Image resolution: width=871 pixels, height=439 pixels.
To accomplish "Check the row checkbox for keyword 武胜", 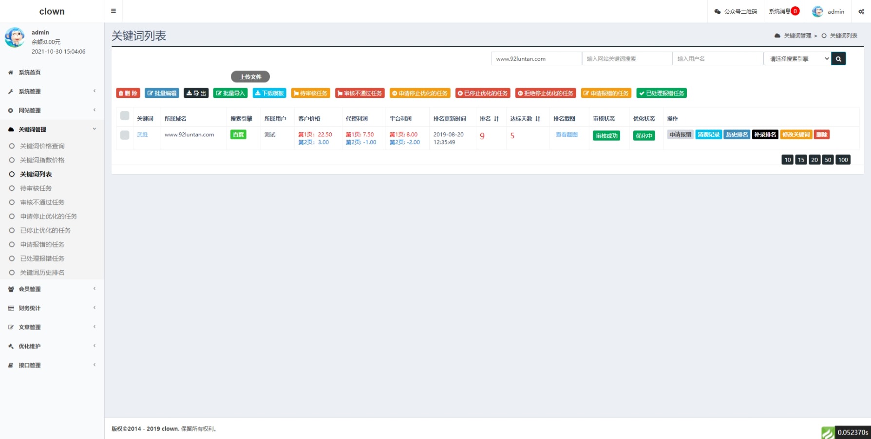I will pyautogui.click(x=125, y=135).
